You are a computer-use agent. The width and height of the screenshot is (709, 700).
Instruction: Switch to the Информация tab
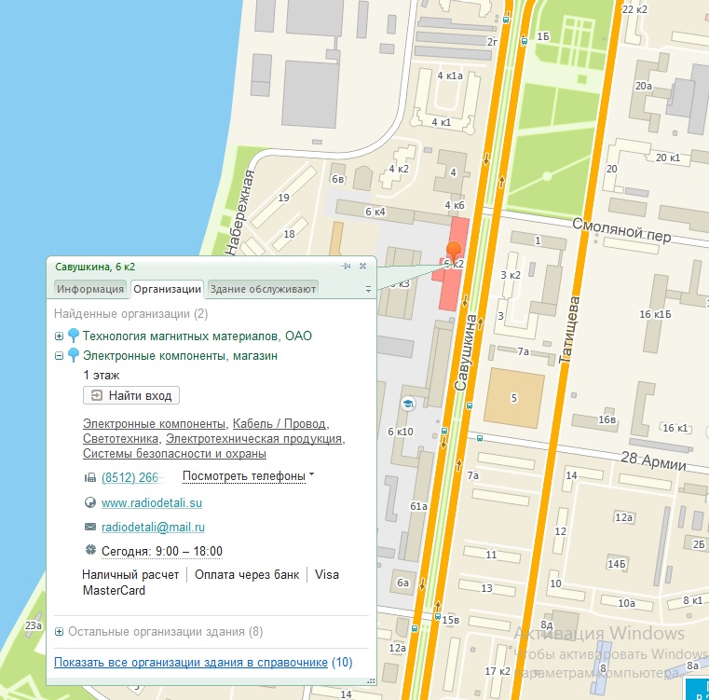click(x=90, y=289)
